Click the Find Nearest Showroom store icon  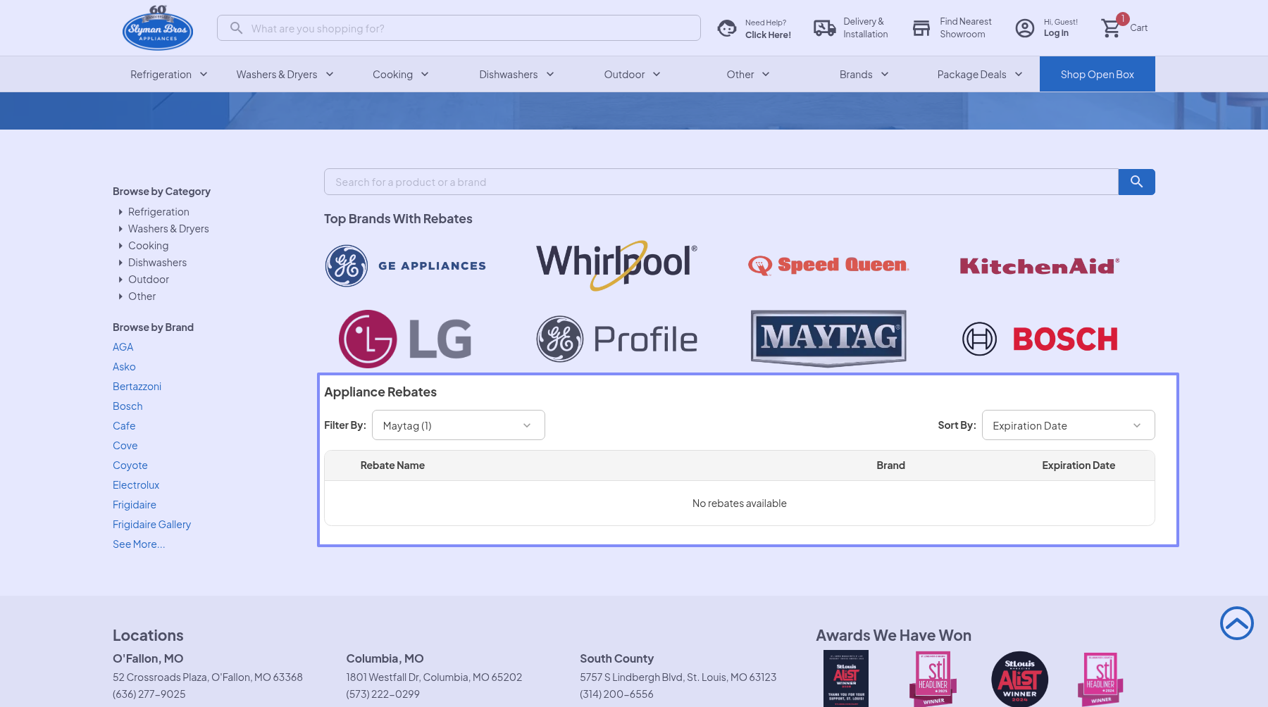coord(921,28)
